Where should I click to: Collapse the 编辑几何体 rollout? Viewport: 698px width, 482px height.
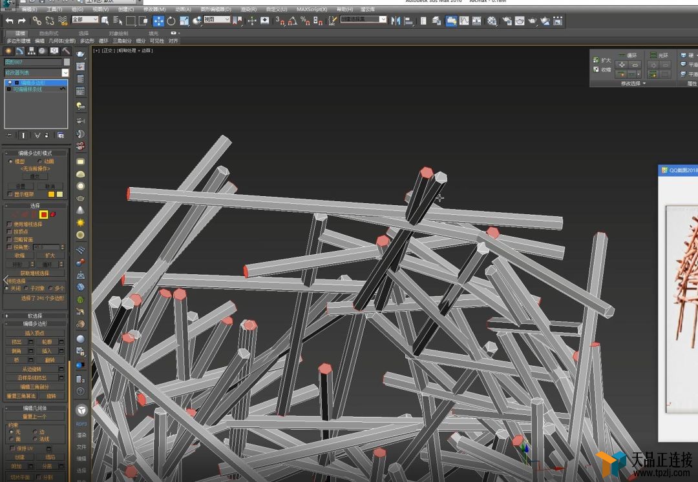[35, 408]
